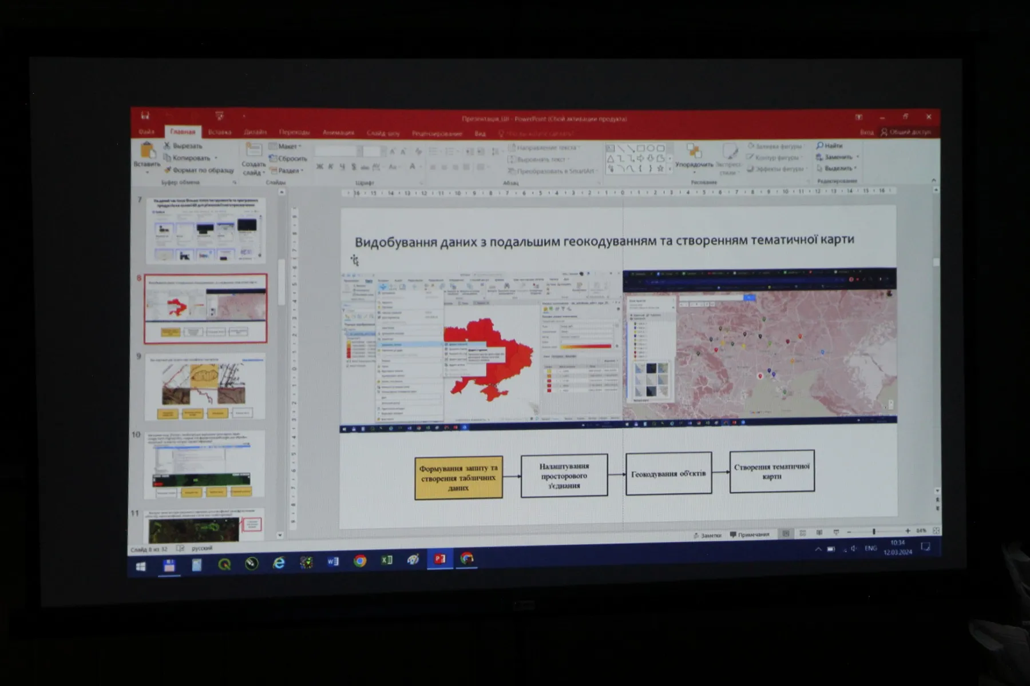
Task: Switch to the Design (Дизайн) tab
Action: pyautogui.click(x=255, y=132)
